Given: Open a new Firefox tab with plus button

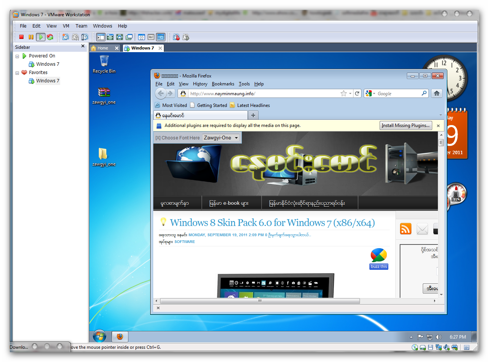Looking at the screenshot, I should coord(253,115).
